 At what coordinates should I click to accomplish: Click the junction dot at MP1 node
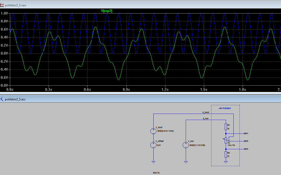pos(226,134)
